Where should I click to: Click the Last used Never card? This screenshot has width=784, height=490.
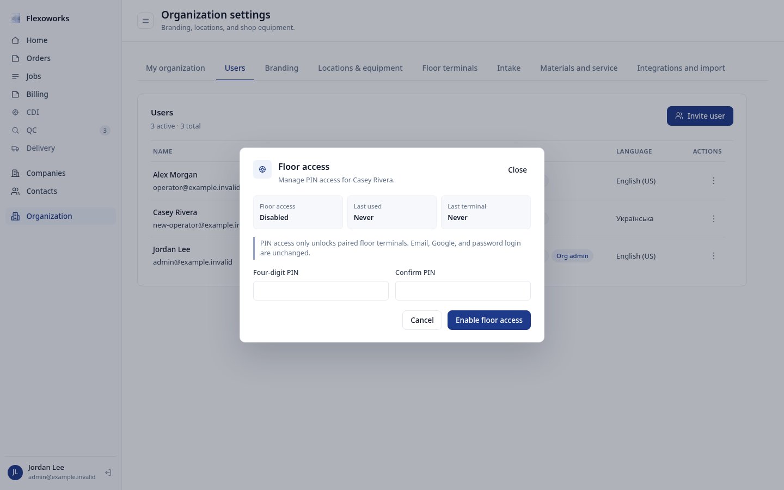[392, 212]
